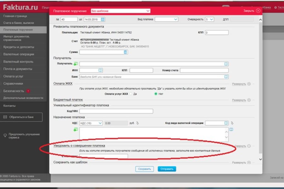284x189 pixels.
Task: Open recipient directory icon in Получатель field
Action: (226, 64)
